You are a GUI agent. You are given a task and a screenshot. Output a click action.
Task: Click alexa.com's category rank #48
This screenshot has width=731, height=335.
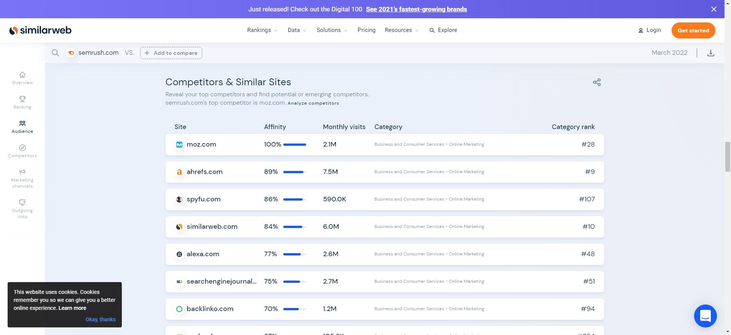[588, 254]
